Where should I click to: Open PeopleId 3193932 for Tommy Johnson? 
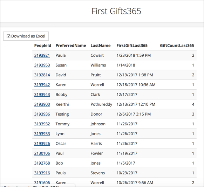click(x=42, y=124)
